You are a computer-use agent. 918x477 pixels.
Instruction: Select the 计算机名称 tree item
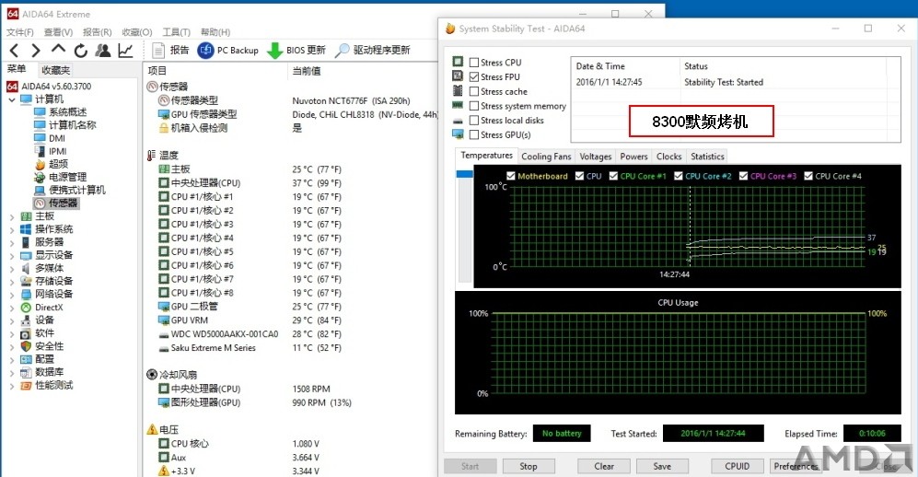[65, 124]
